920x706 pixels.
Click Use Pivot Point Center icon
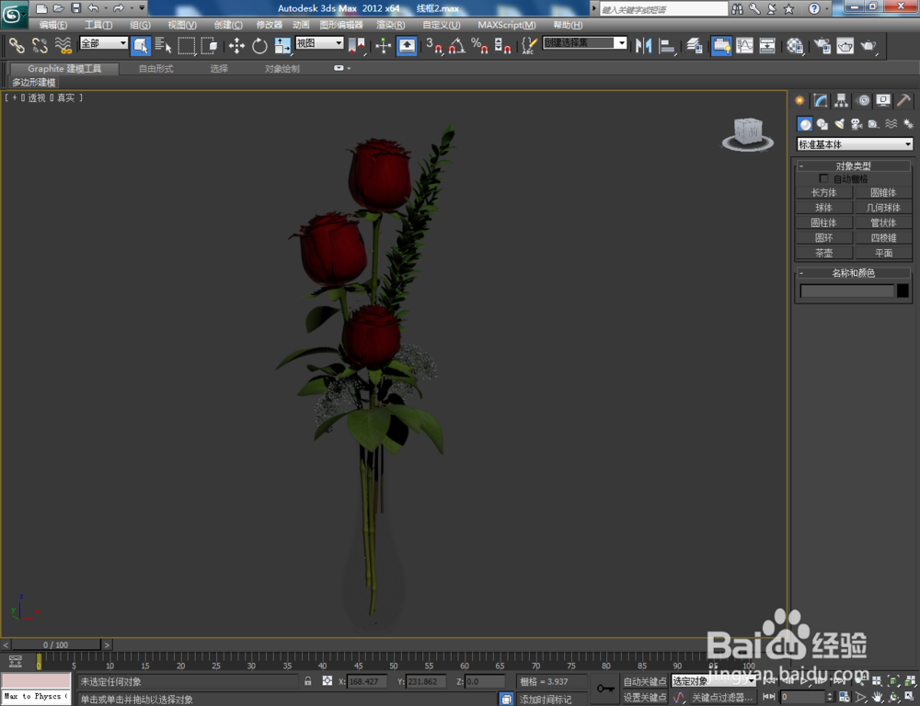pos(356,45)
